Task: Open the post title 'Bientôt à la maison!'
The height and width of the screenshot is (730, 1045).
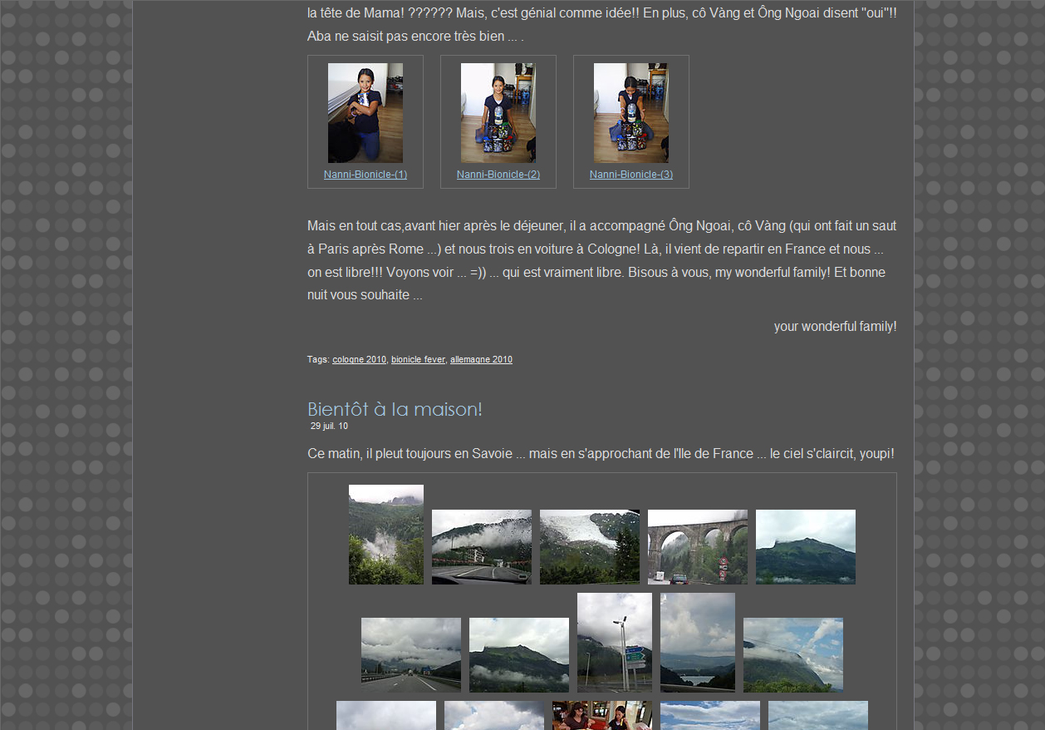Action: click(x=395, y=409)
